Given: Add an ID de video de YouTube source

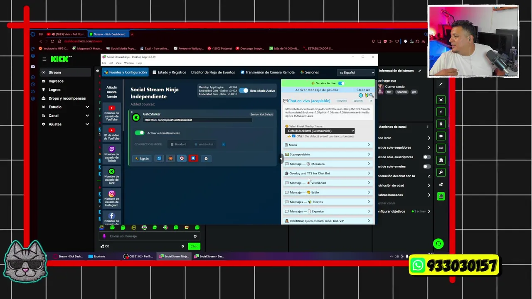Looking at the screenshot, I should point(111,134).
